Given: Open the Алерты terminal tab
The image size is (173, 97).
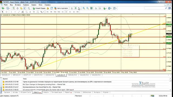Looking at the screenshot, I should [46, 92].
